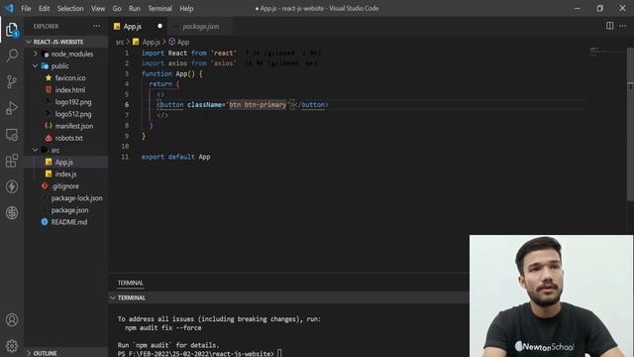Click the lightning bolt activity bar icon
634x357 pixels.
[x=12, y=186]
